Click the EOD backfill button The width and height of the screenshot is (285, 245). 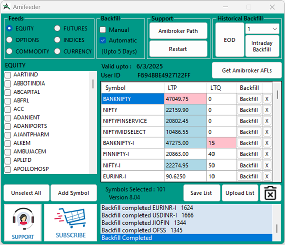click(x=230, y=40)
